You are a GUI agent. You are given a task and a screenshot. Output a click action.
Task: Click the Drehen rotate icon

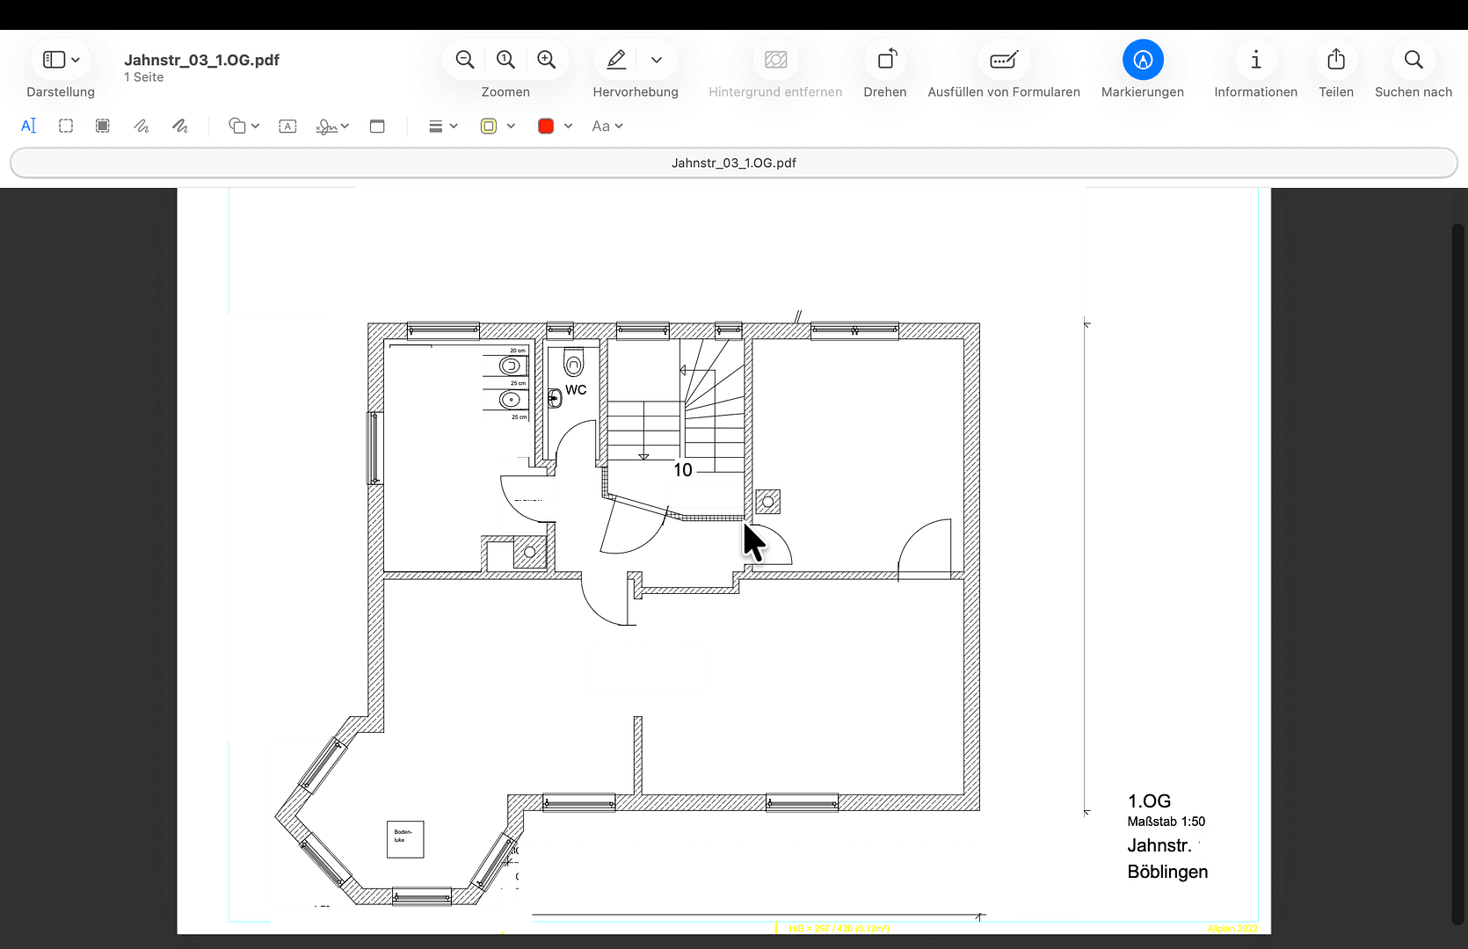tap(886, 60)
